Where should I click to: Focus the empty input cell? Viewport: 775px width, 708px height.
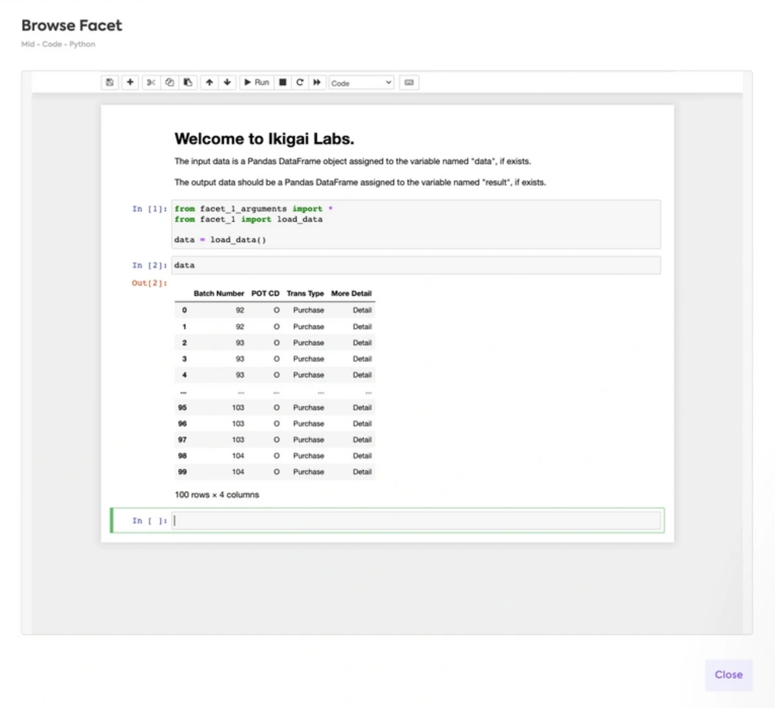pos(417,521)
